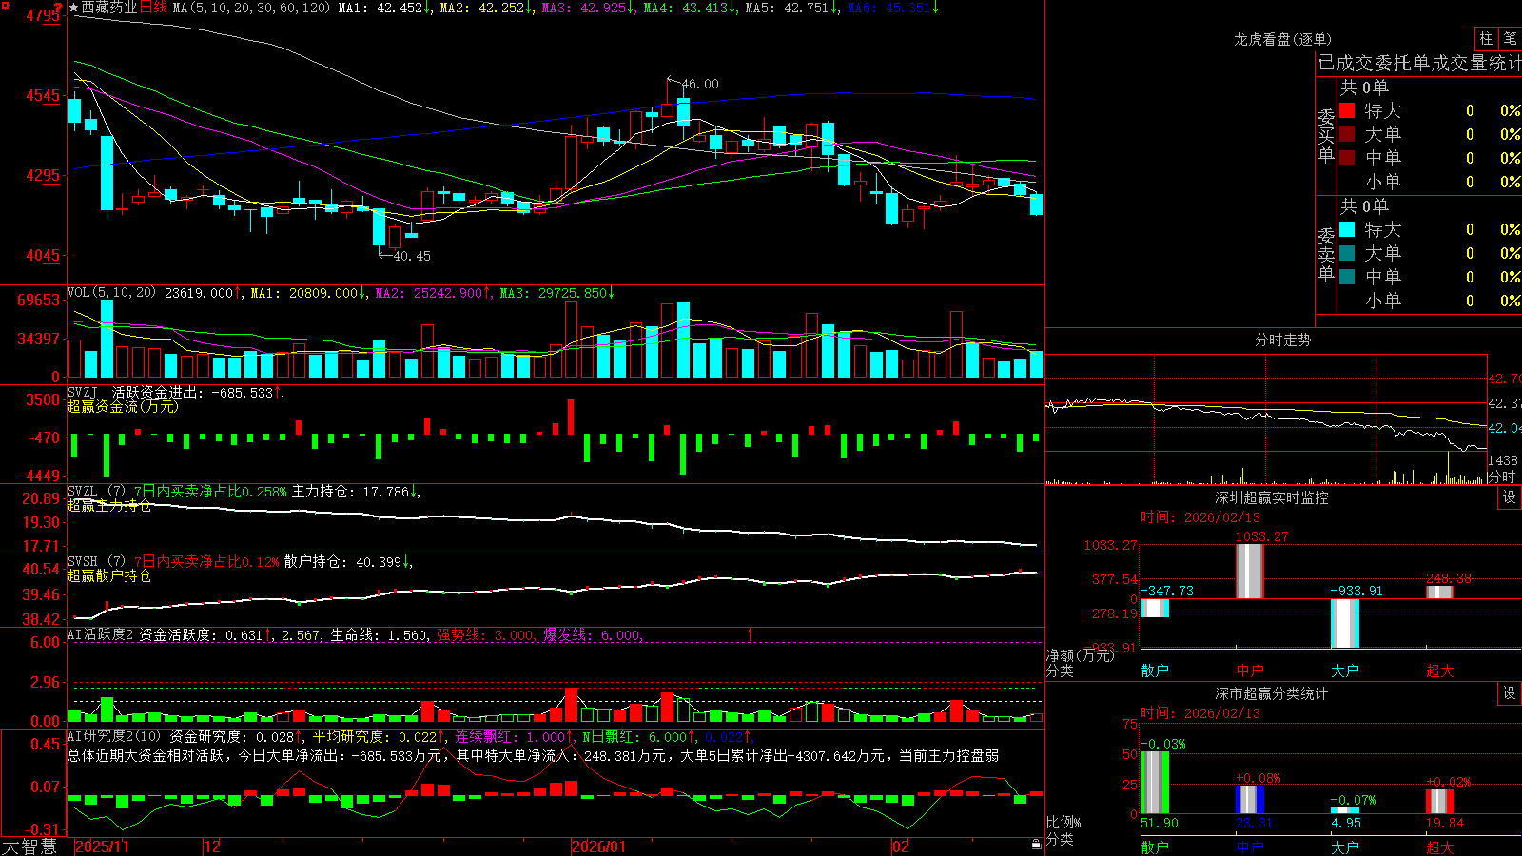This screenshot has height=856, width=1522.
Task: Click the 深圳超赢实时监控 panel title
Action: [x=1272, y=497]
